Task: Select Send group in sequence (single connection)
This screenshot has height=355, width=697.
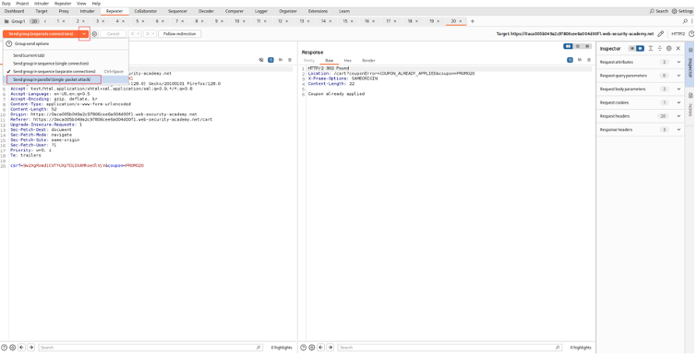Action: click(51, 64)
